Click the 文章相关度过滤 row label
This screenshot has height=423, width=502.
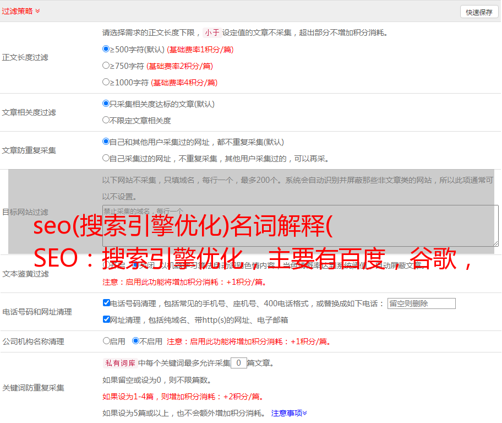click(x=29, y=112)
